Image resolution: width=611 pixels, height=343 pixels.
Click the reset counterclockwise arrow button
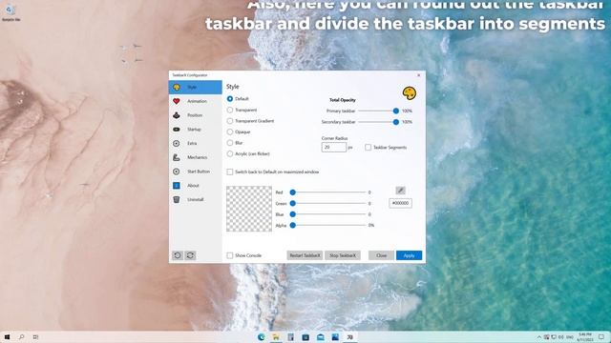click(178, 255)
